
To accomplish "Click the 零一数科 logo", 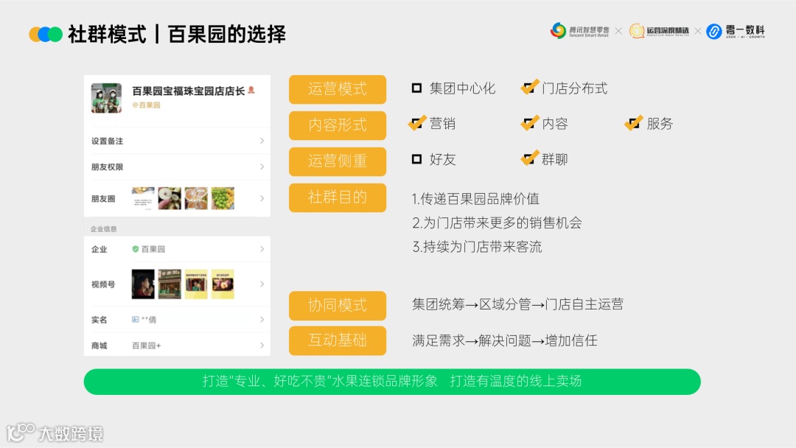I will click(x=735, y=31).
